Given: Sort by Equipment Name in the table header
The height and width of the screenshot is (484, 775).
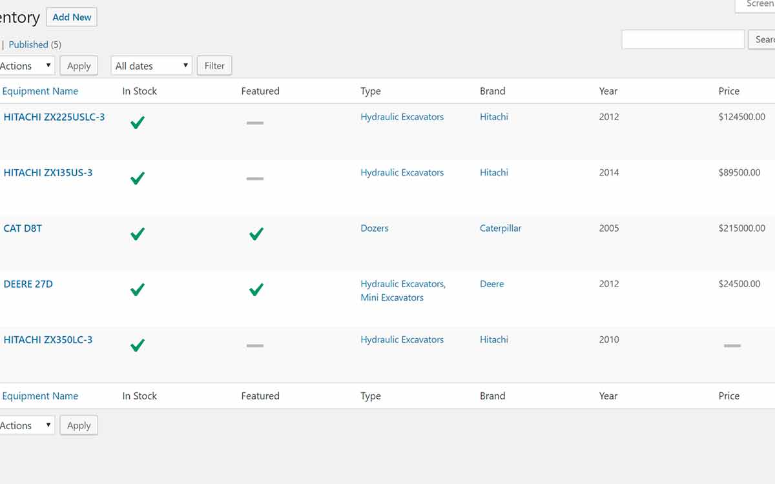Looking at the screenshot, I should [x=40, y=91].
